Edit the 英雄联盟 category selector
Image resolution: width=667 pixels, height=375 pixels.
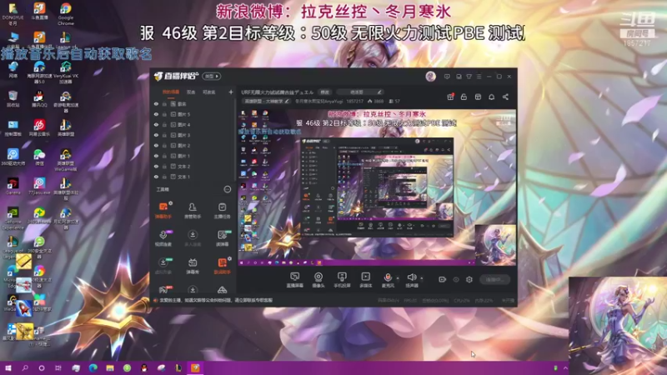pyautogui.click(x=266, y=101)
